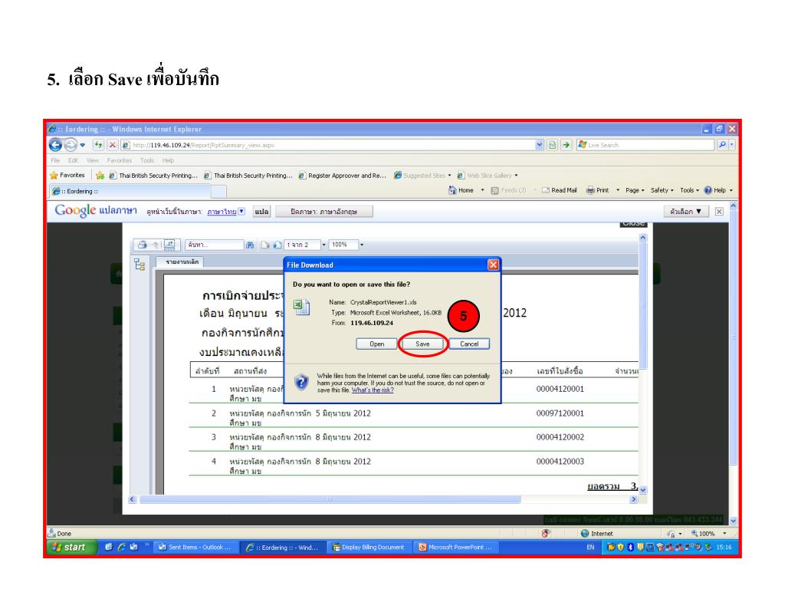
Task: Click the browser Forward arrow
Action: tap(71, 145)
